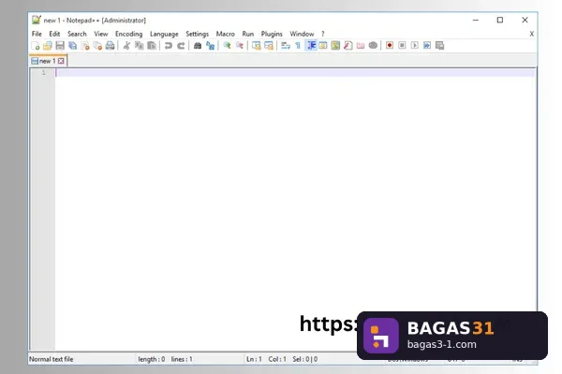Maximize the Notepad++ window
562x374 pixels.
point(500,20)
